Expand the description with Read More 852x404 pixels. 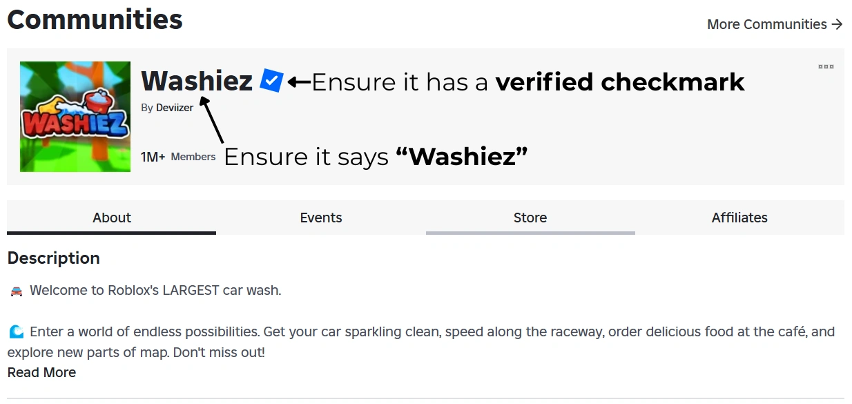[41, 373]
